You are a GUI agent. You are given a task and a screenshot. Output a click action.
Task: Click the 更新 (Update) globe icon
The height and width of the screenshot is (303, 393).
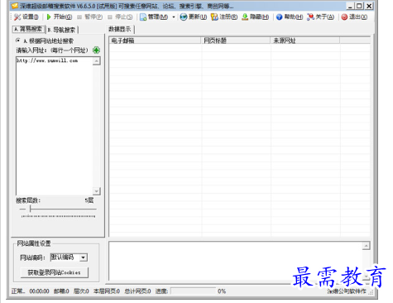[184, 17]
